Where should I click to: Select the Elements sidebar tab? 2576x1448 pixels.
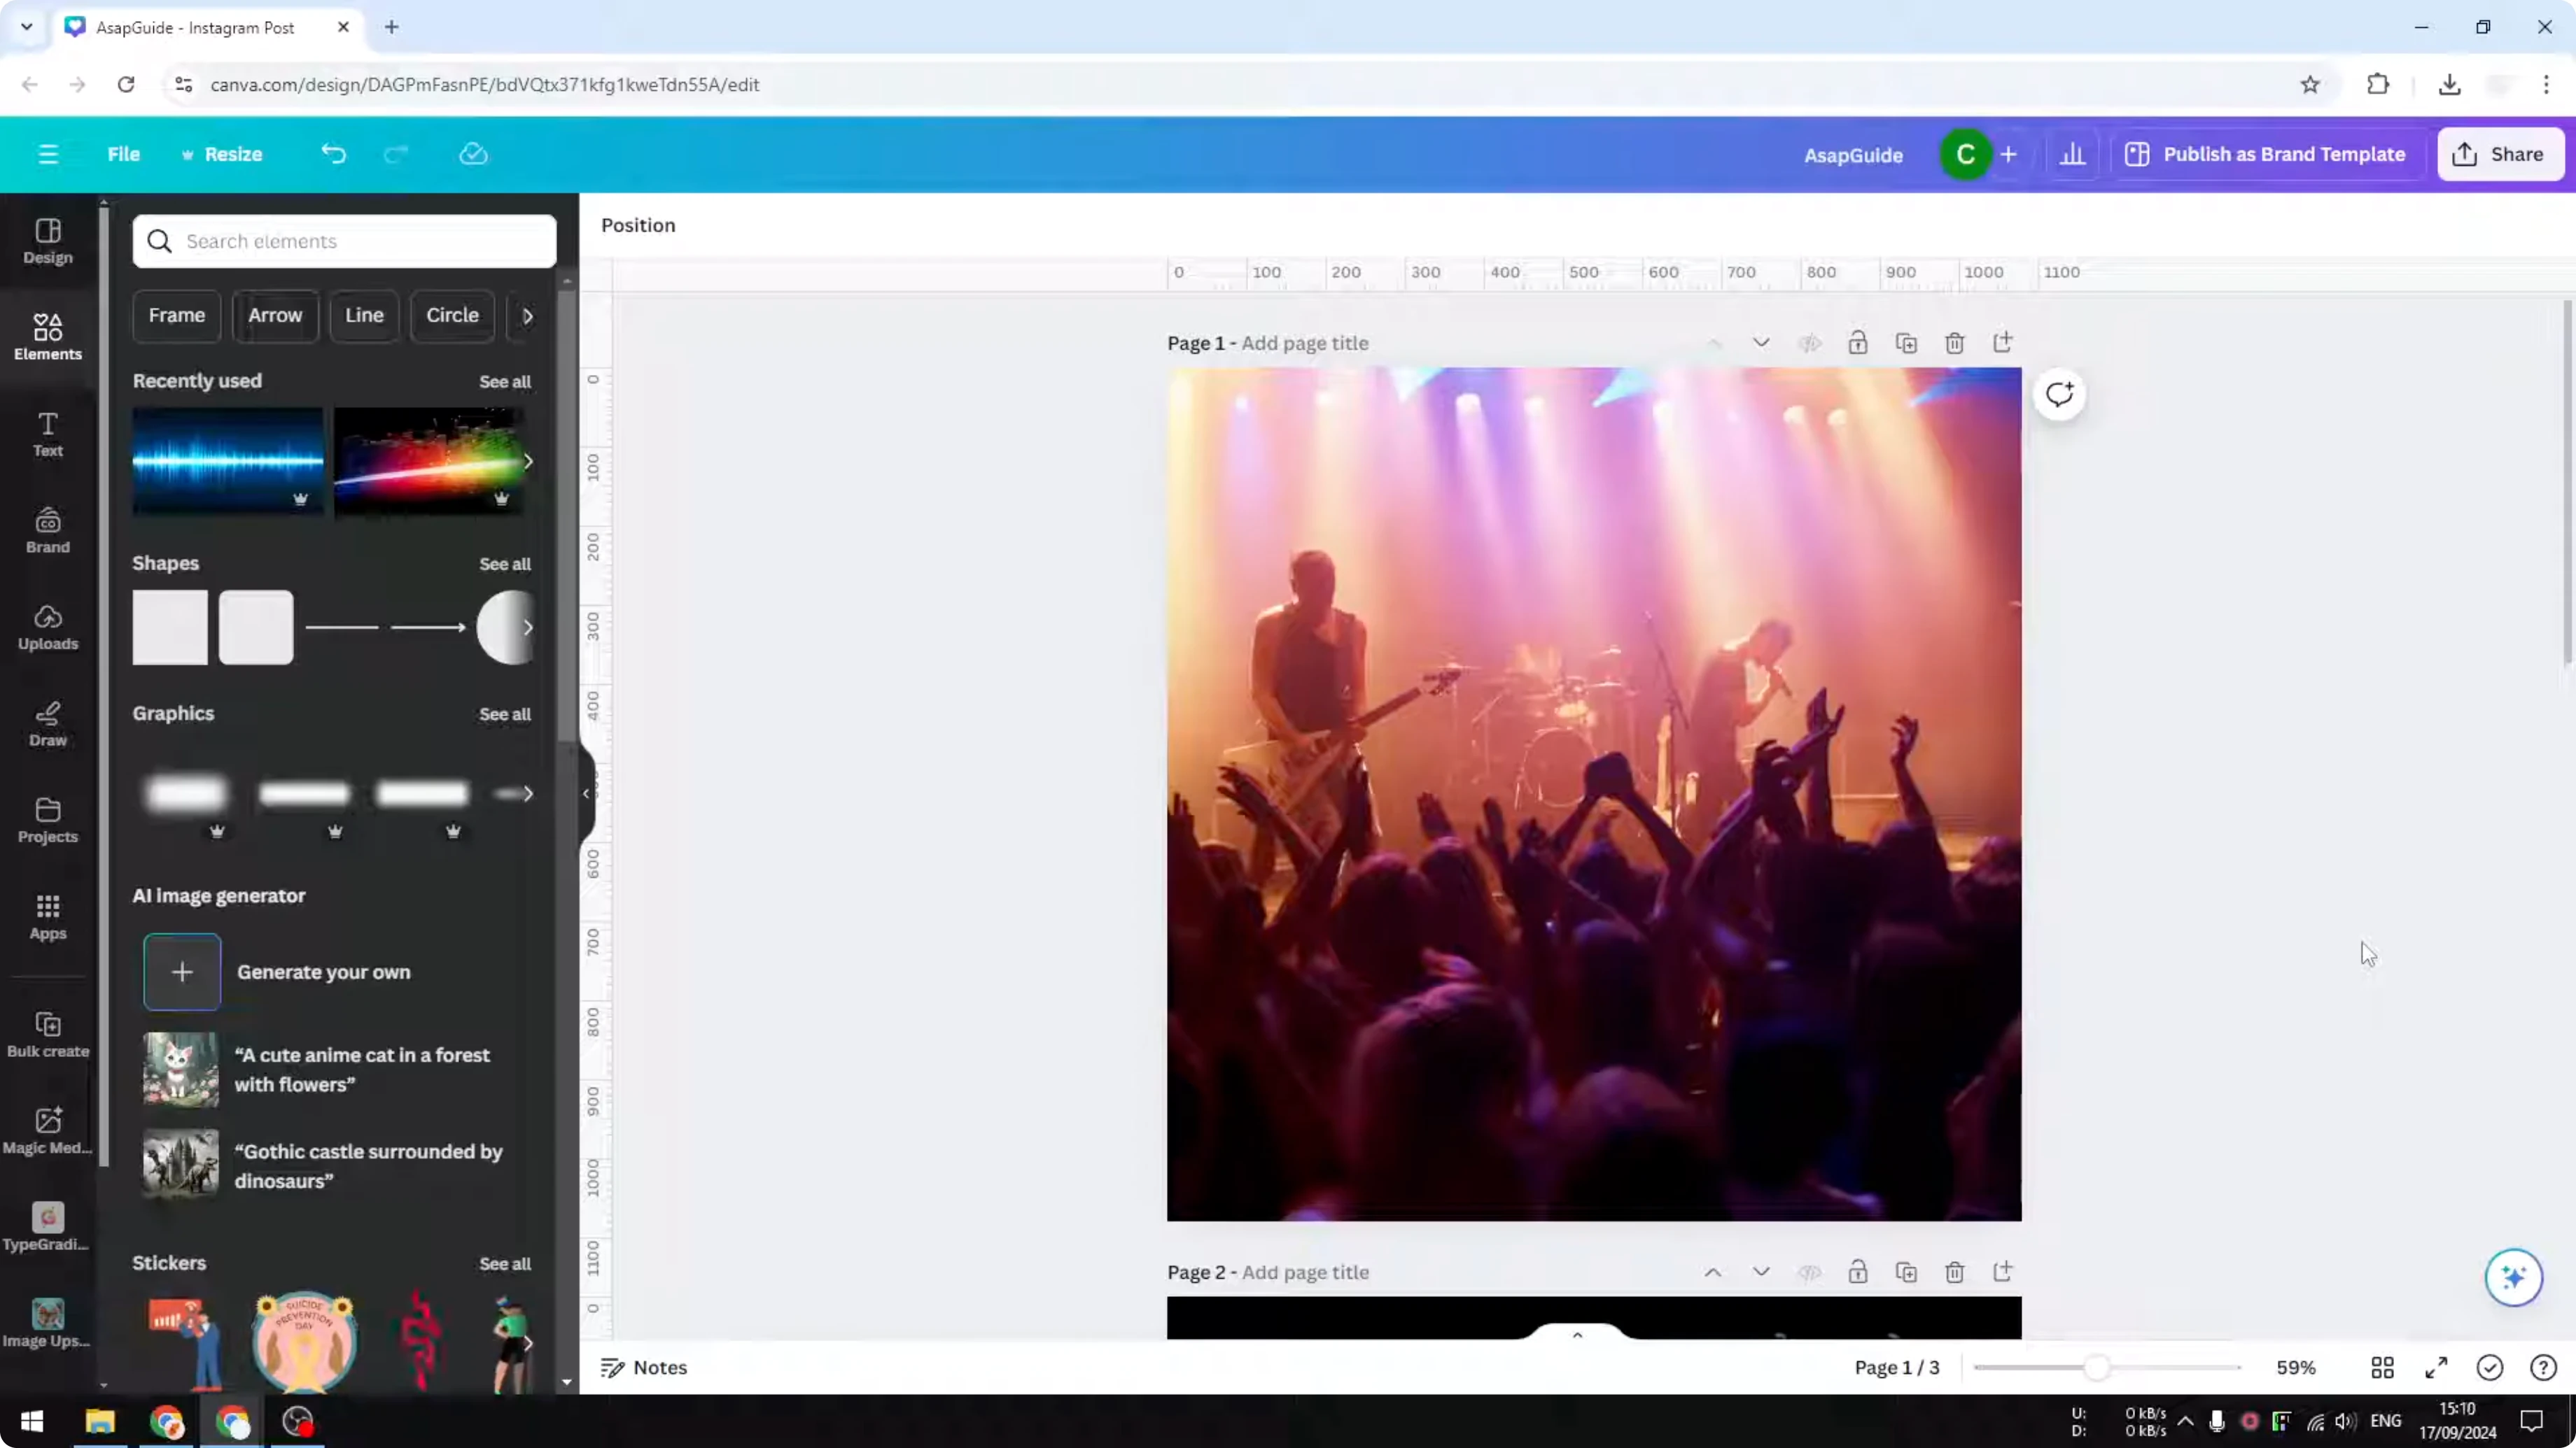click(x=48, y=338)
